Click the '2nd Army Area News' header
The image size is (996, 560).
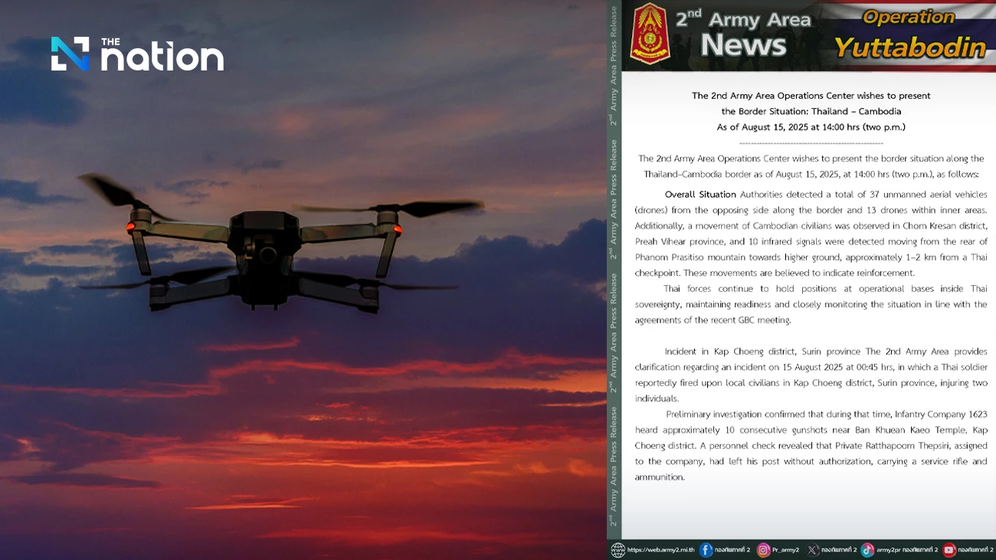743,35
